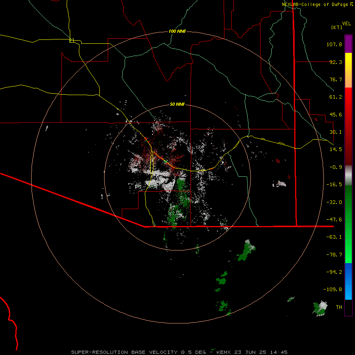
Task: Select the 30.1 scale label
Action: pyautogui.click(x=336, y=132)
